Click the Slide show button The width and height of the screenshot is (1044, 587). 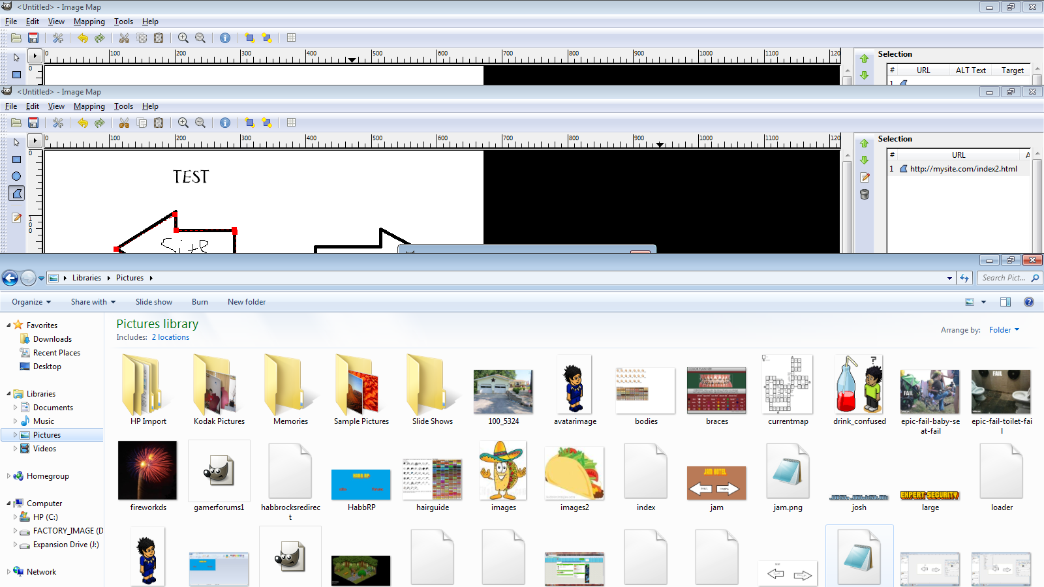tap(154, 302)
